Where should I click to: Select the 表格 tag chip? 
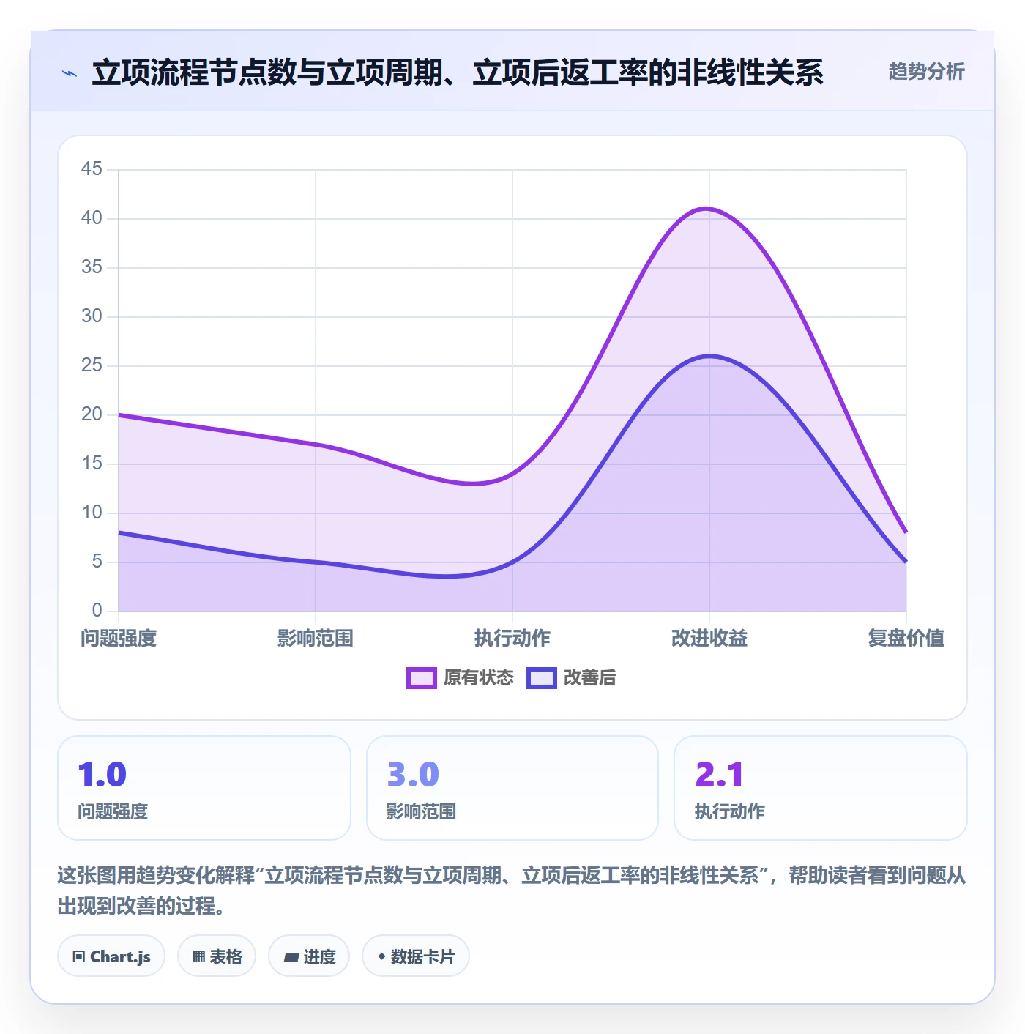point(217,956)
